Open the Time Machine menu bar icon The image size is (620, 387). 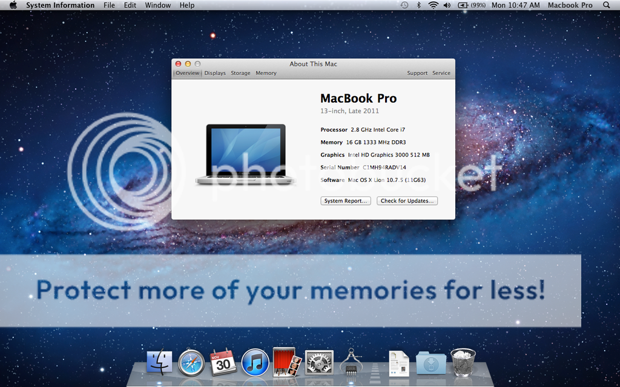pos(404,5)
